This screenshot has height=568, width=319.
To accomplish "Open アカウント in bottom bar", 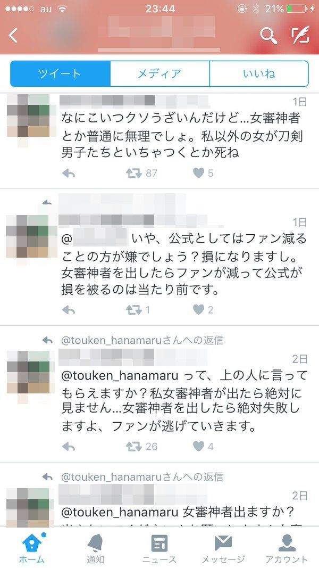I will pyautogui.click(x=287, y=548).
